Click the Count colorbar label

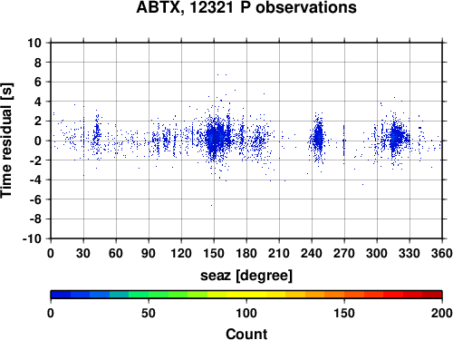[246, 334]
